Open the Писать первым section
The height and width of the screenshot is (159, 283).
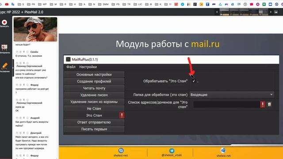click(94, 129)
